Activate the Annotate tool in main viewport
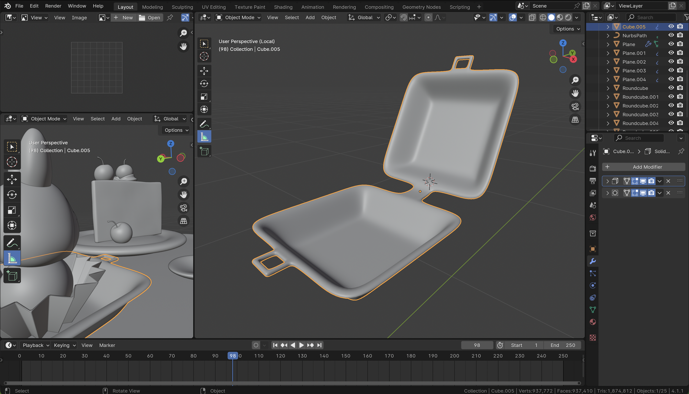Image resolution: width=689 pixels, height=394 pixels. (204, 124)
